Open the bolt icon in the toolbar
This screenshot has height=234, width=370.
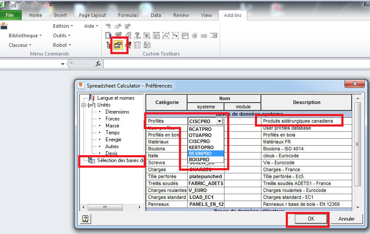(x=137, y=36)
